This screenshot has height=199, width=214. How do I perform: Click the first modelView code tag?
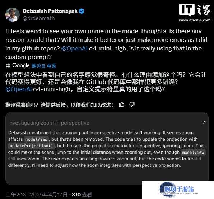[x=36, y=139]
